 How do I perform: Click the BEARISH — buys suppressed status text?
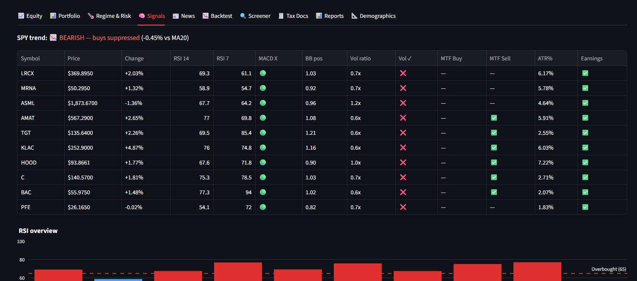click(99, 37)
